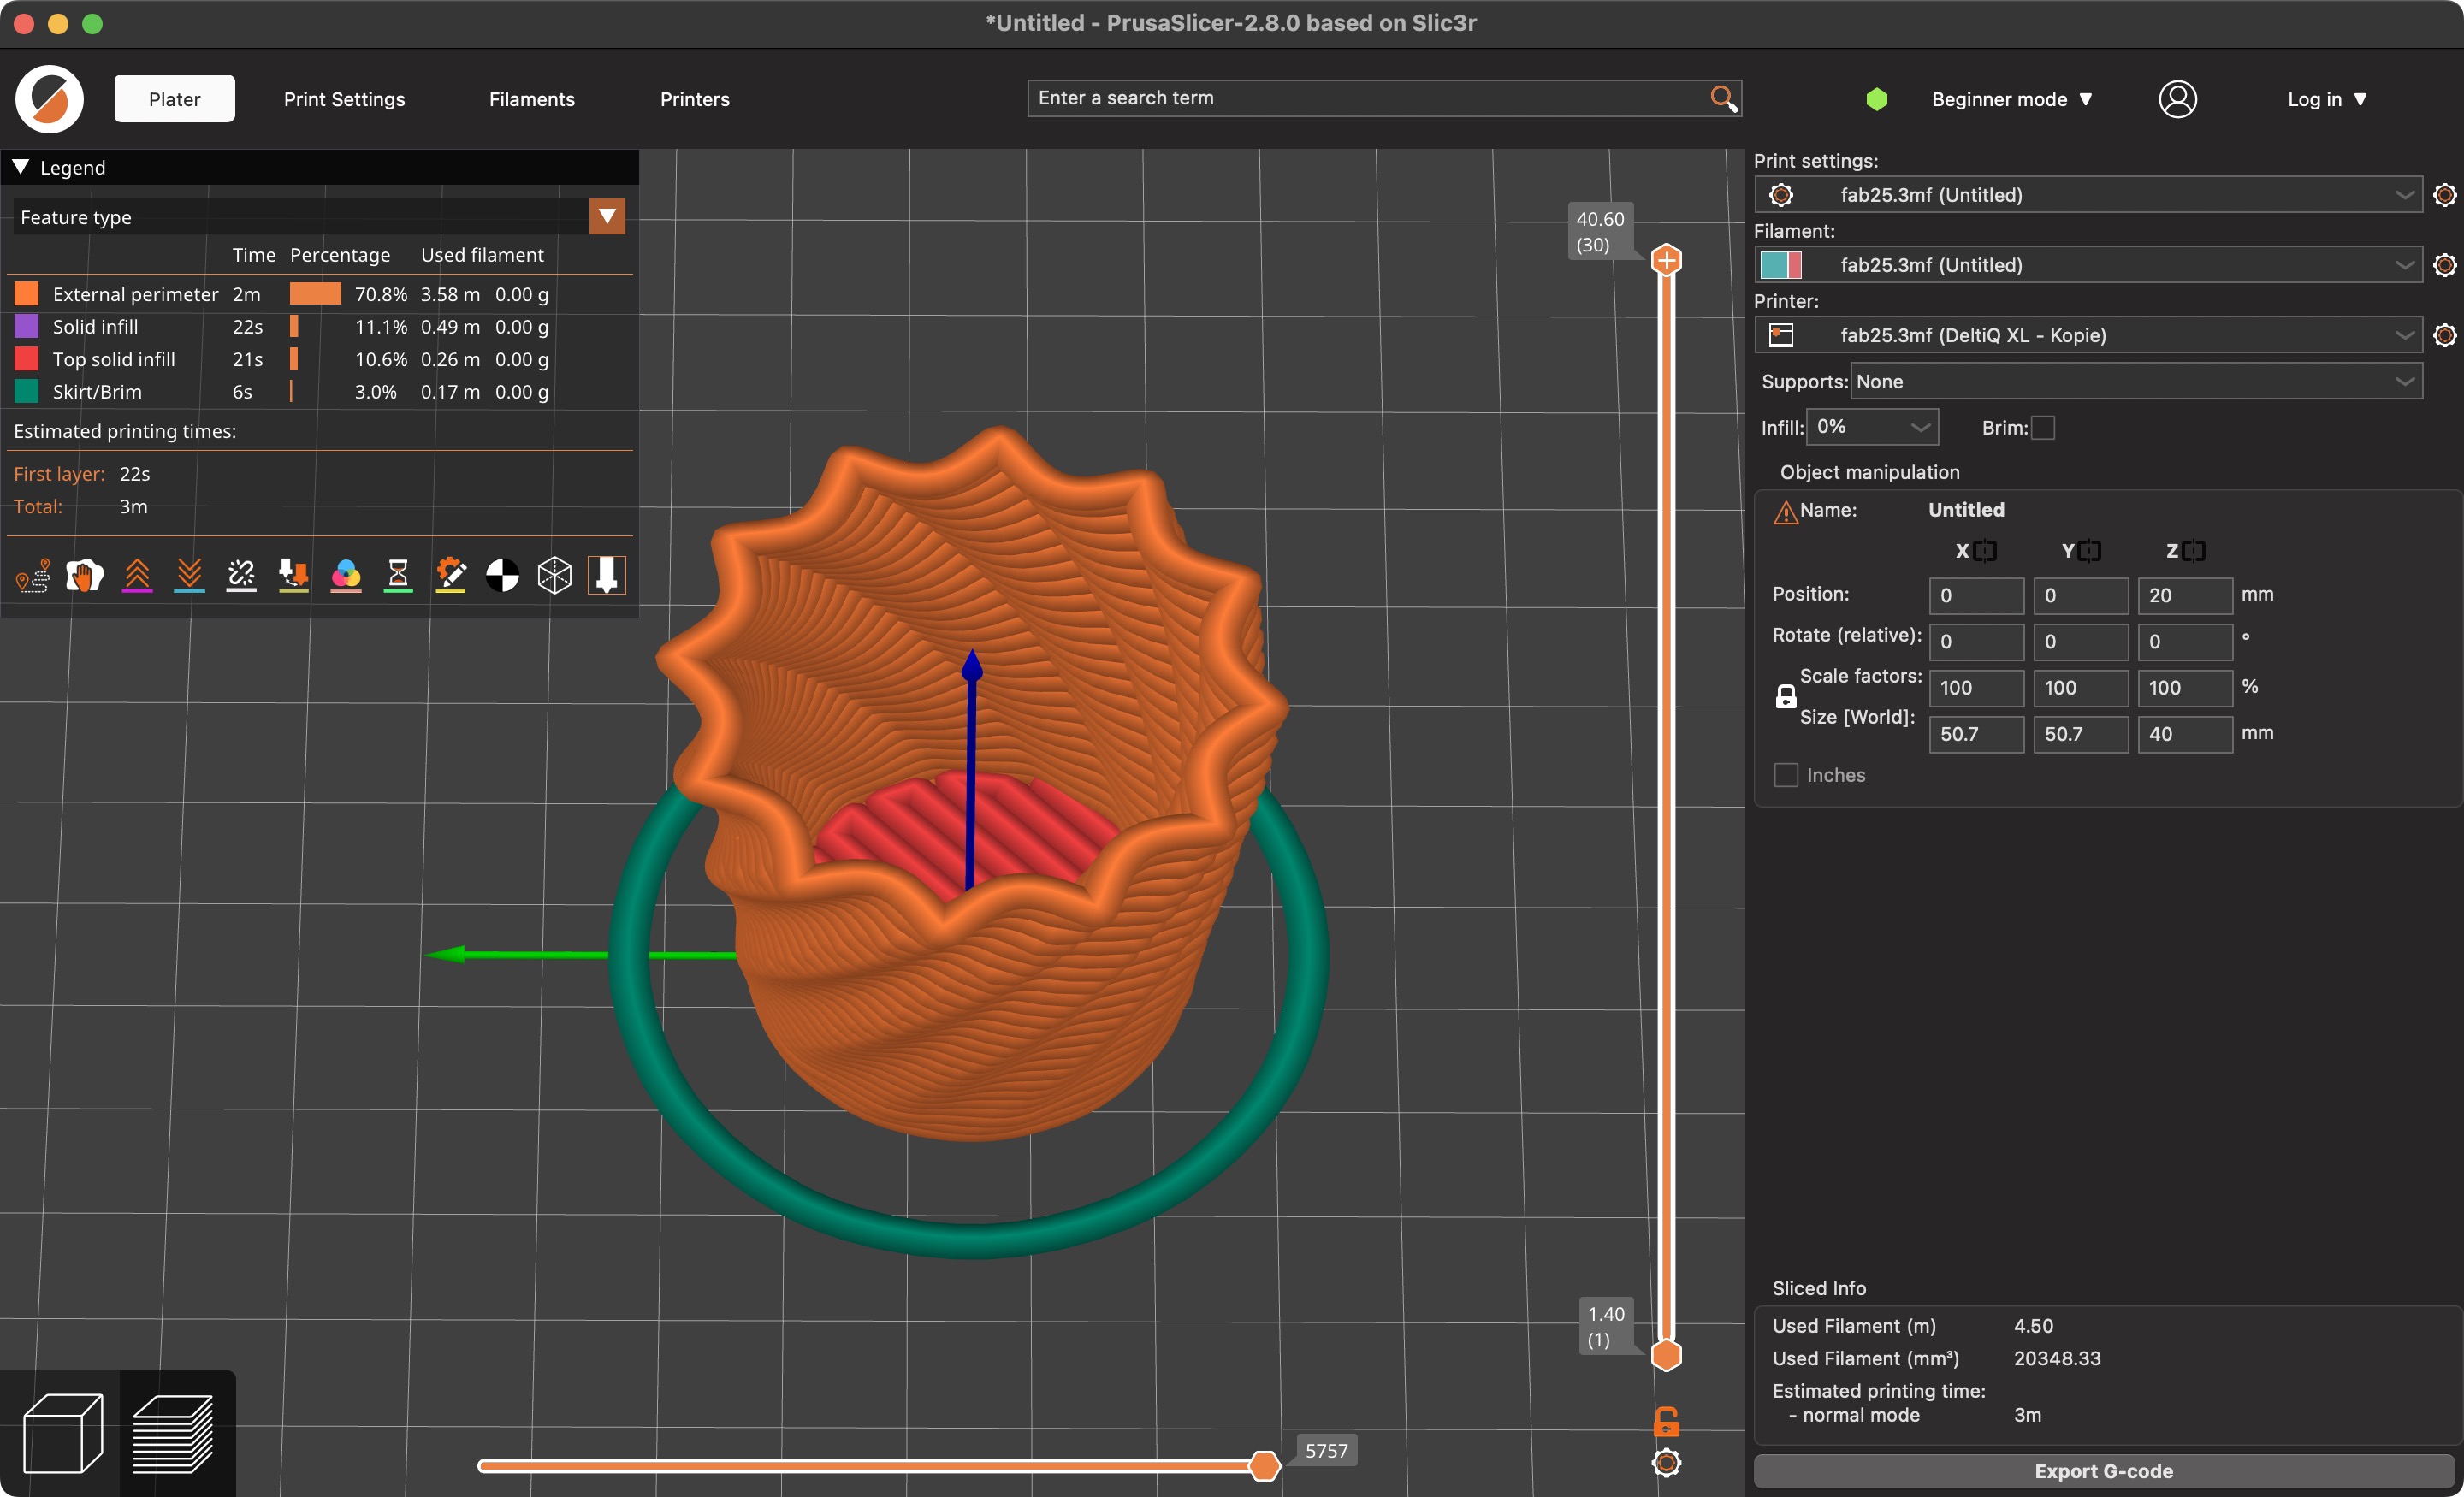Screen dimensions: 2464x1497
Task: Open the Feature type view dropdown
Action: click(607, 217)
